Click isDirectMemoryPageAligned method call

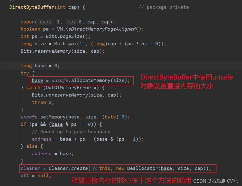(x=101, y=29)
